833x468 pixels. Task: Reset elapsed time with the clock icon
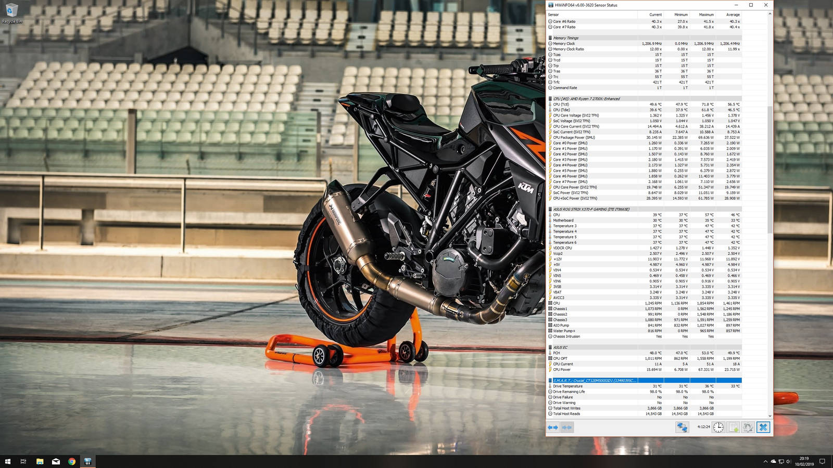(x=718, y=427)
